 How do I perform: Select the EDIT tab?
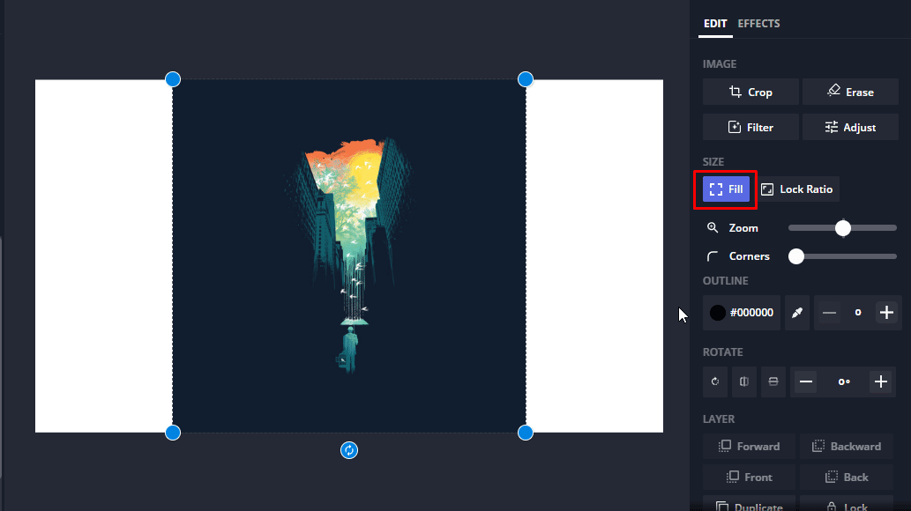(x=715, y=24)
